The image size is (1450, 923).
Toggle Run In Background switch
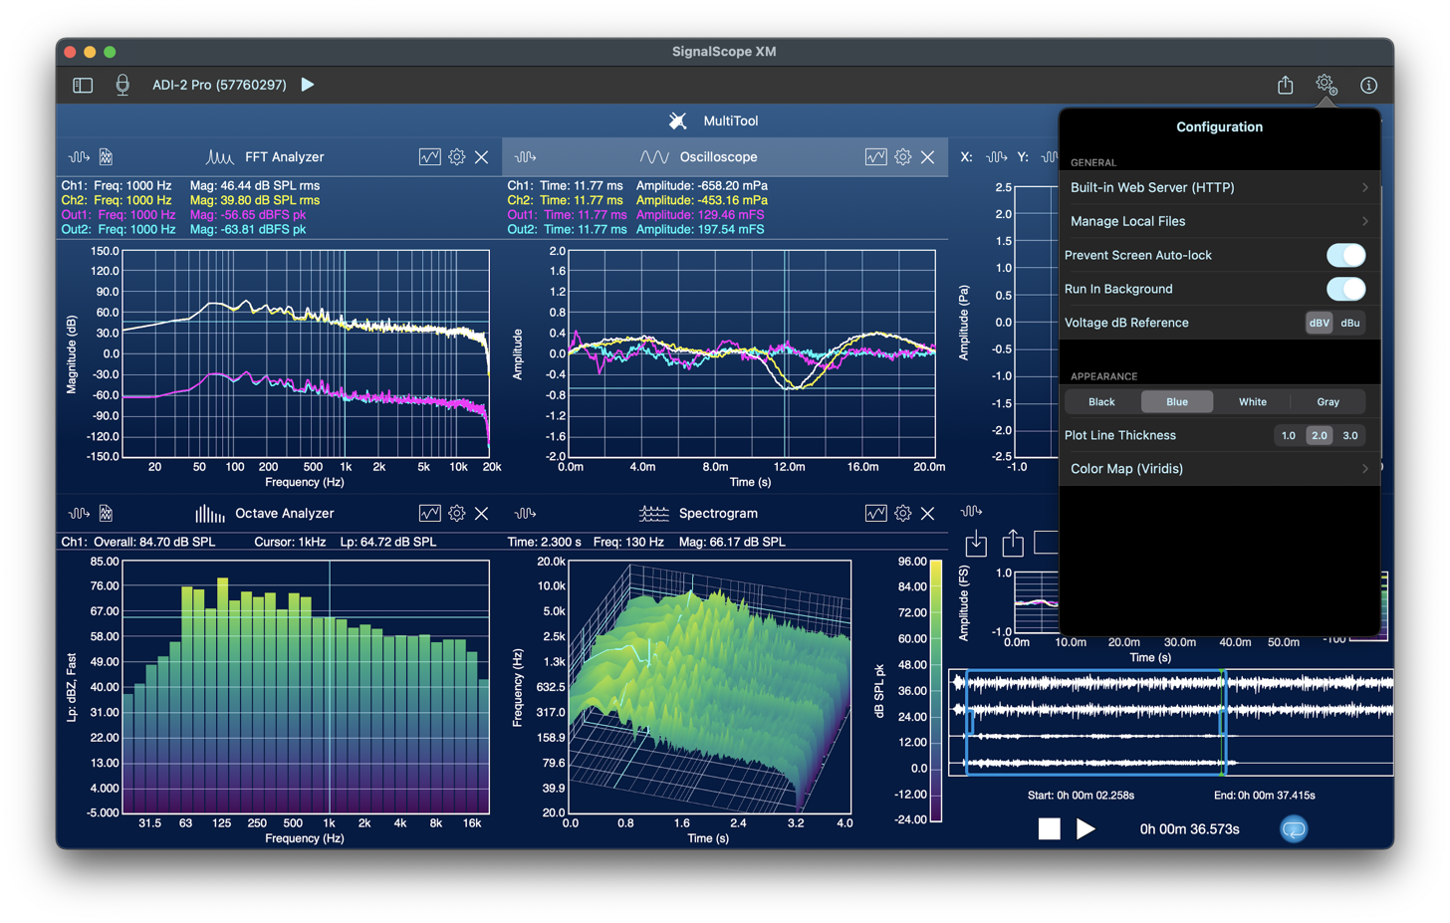tap(1345, 289)
